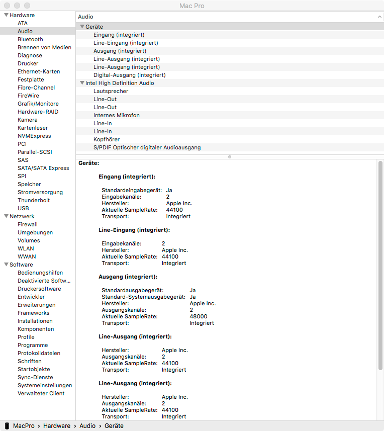
Task: Select Line-Eingang (integriert) device row
Action: coord(230,43)
